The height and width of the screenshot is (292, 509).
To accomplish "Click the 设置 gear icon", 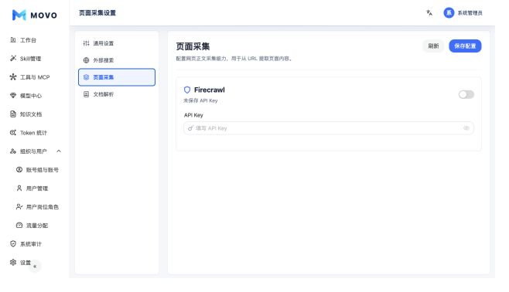I will 13,263.
